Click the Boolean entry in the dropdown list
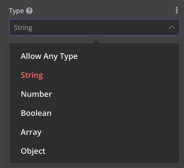 [x=36, y=113]
